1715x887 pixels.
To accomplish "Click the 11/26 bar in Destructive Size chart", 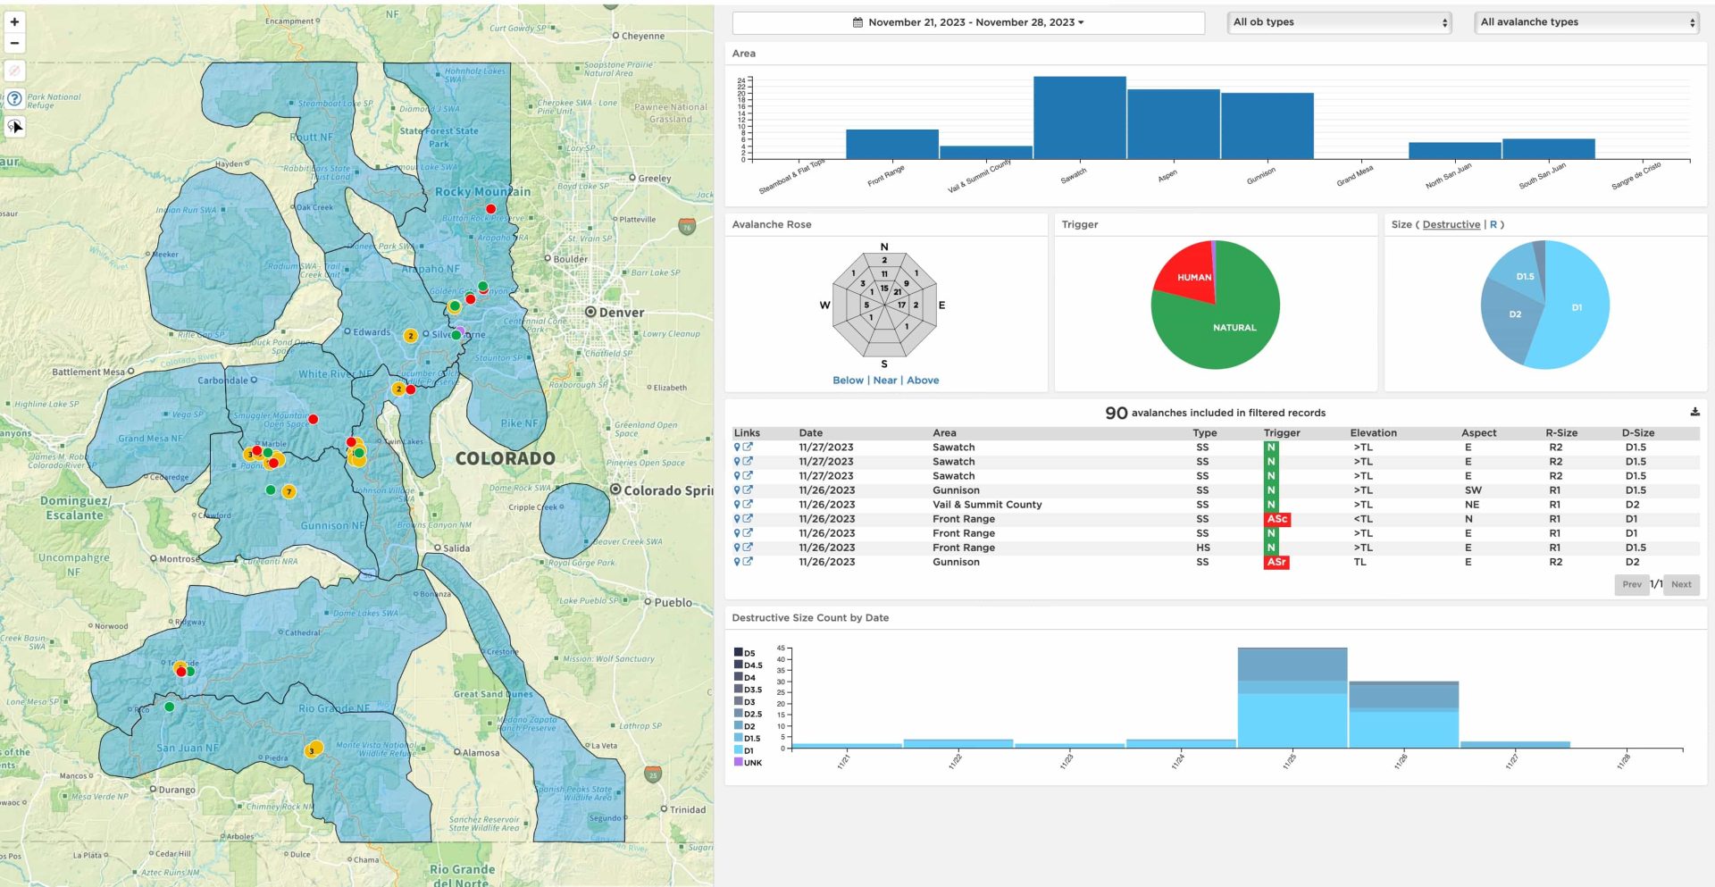I will pos(1404,715).
